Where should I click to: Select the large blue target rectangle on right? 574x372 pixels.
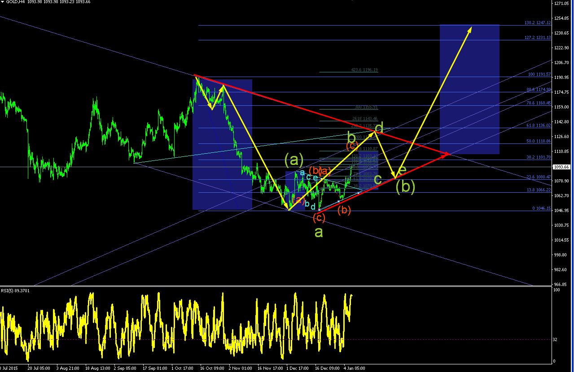click(x=469, y=89)
